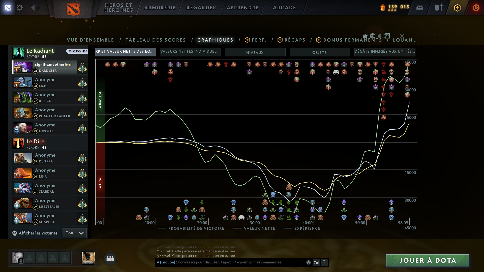Open the party group icon button
484x272 pixels.
click(110, 258)
